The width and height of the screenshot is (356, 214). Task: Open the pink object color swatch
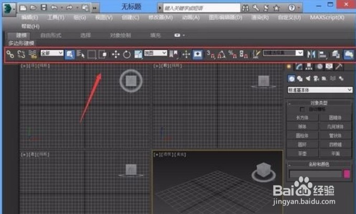click(347, 174)
